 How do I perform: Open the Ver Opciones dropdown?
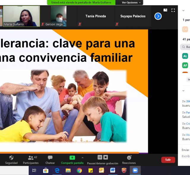(131, 2)
